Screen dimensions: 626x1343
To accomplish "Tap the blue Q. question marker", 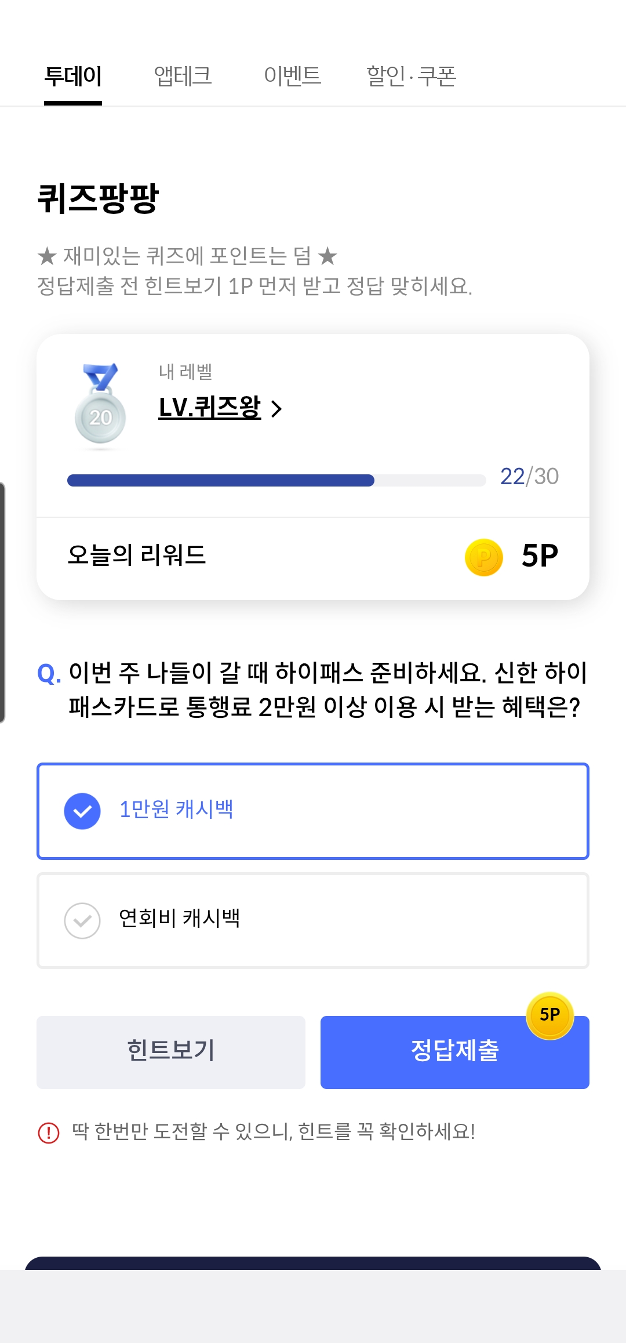I will click(x=49, y=674).
